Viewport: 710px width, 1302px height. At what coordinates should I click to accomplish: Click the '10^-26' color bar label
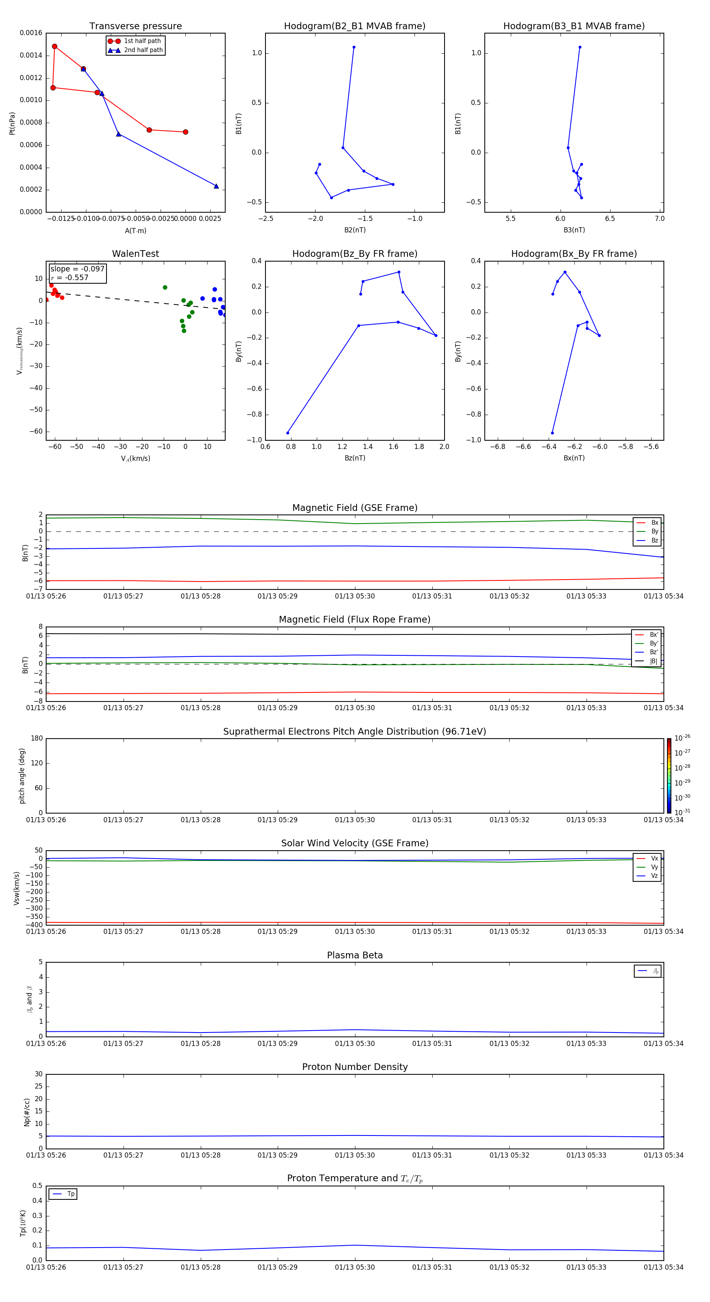pyautogui.click(x=682, y=738)
